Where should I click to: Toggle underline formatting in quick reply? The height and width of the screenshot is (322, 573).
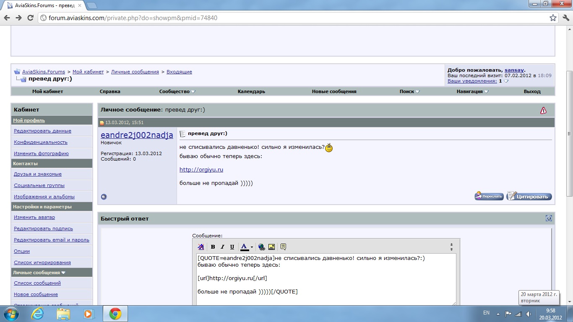[x=232, y=247]
